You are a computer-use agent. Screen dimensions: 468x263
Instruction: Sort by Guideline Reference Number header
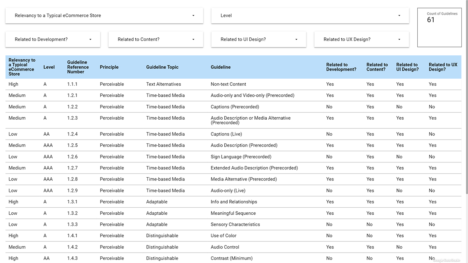(78, 67)
